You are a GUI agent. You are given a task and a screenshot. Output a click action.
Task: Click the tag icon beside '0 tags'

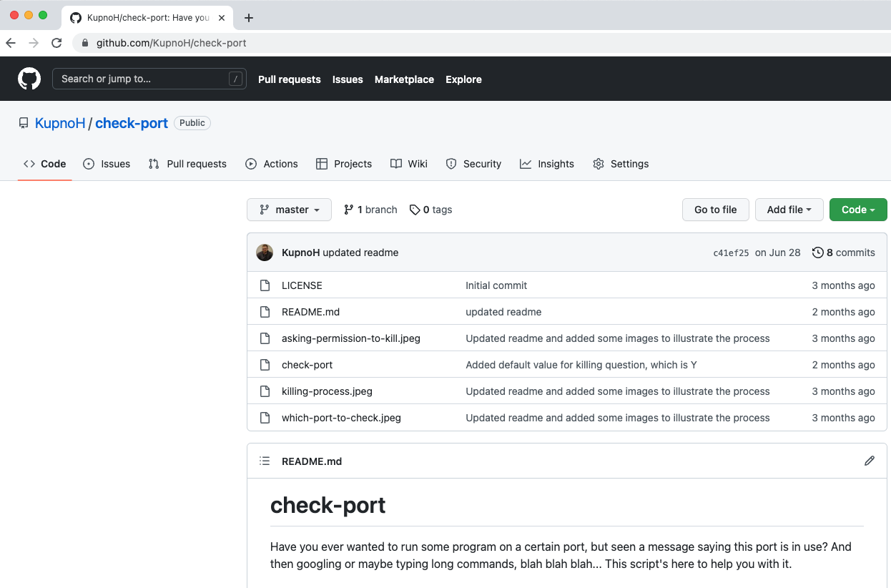(x=415, y=209)
